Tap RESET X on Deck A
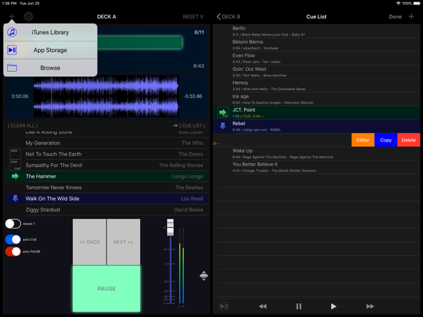The height and width of the screenshot is (317, 423). coord(193,16)
